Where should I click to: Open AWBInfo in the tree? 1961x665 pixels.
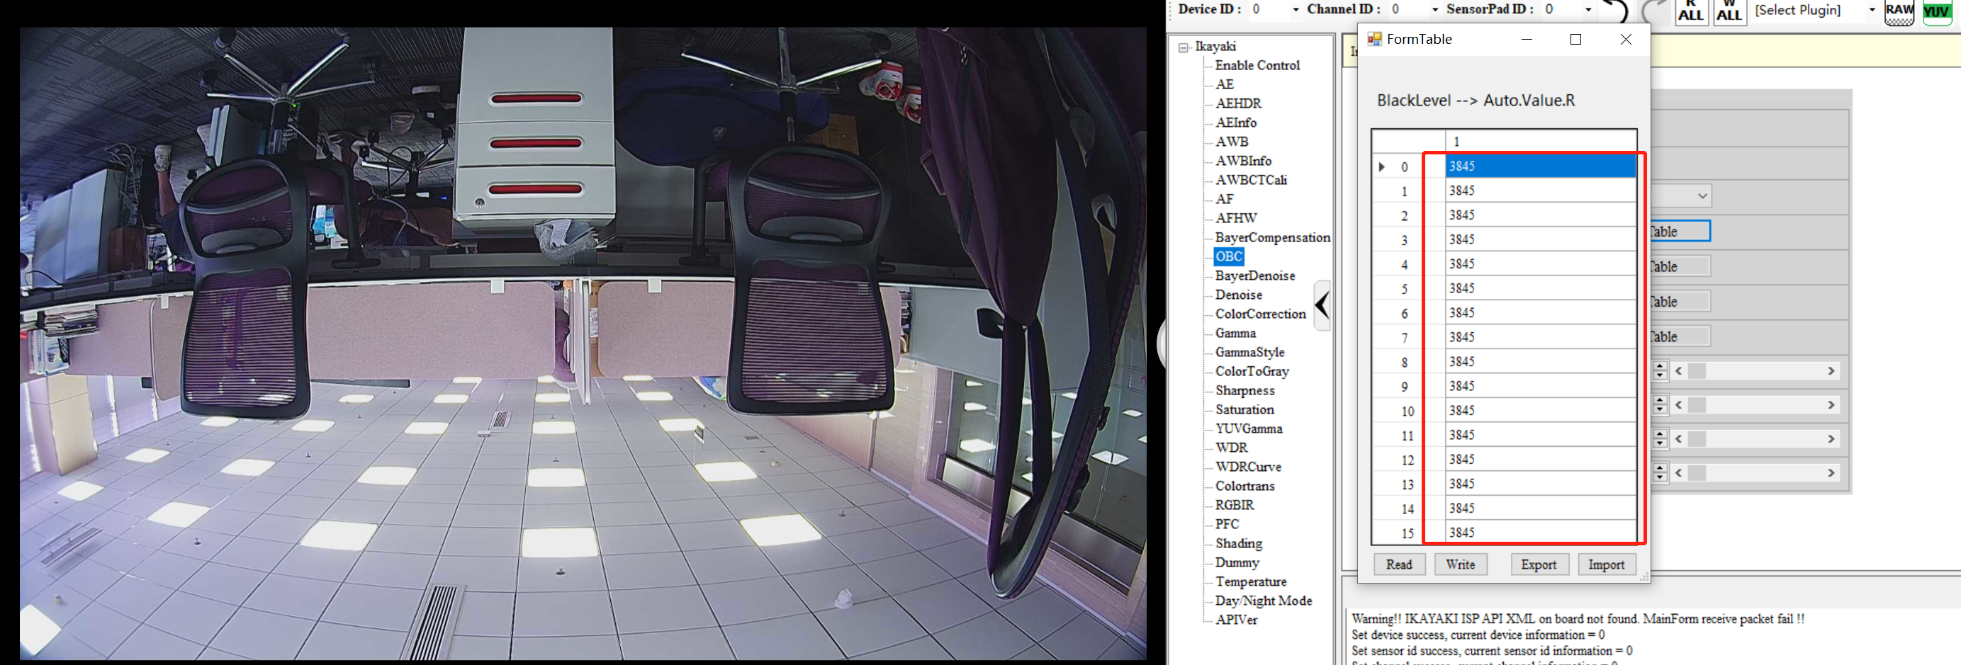coord(1243,161)
